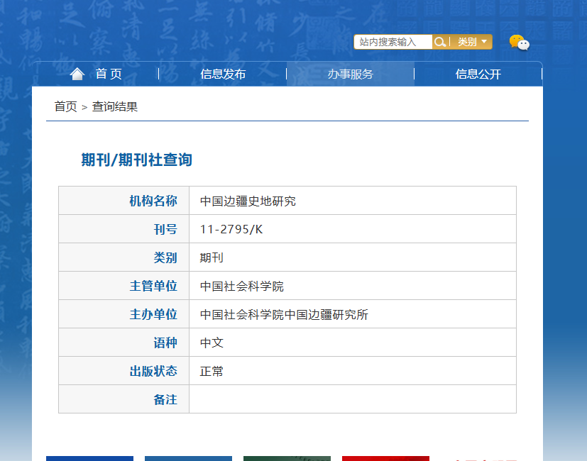Open the 信息发布 navigation tab
587x461 pixels.
pyautogui.click(x=223, y=74)
